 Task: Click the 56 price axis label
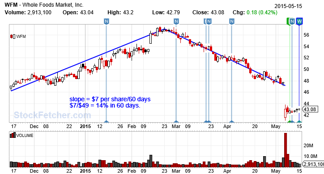[307, 35]
